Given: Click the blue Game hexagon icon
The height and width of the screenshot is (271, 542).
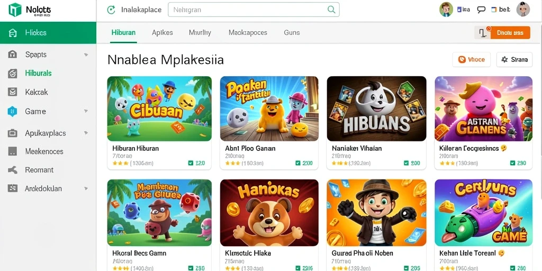Looking at the screenshot, I should coord(13,111).
